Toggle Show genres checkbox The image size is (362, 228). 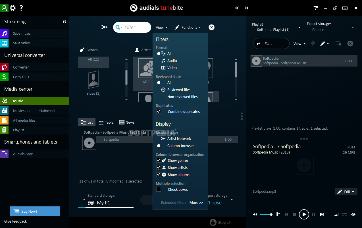pyautogui.click(x=159, y=161)
